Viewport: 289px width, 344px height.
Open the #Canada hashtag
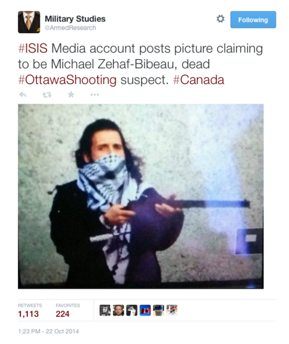[x=198, y=80]
